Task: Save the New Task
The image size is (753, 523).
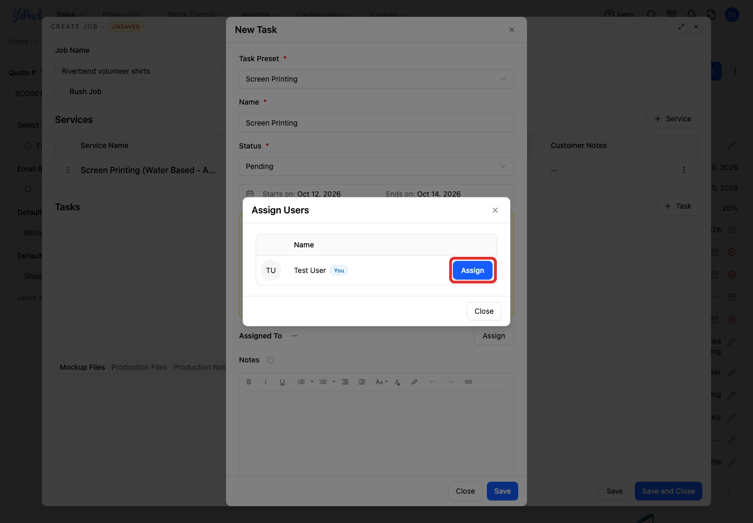Action: (x=503, y=491)
